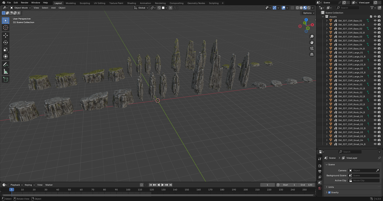Click the 3D Cursor tool
383x201 pixels.
[5, 28]
